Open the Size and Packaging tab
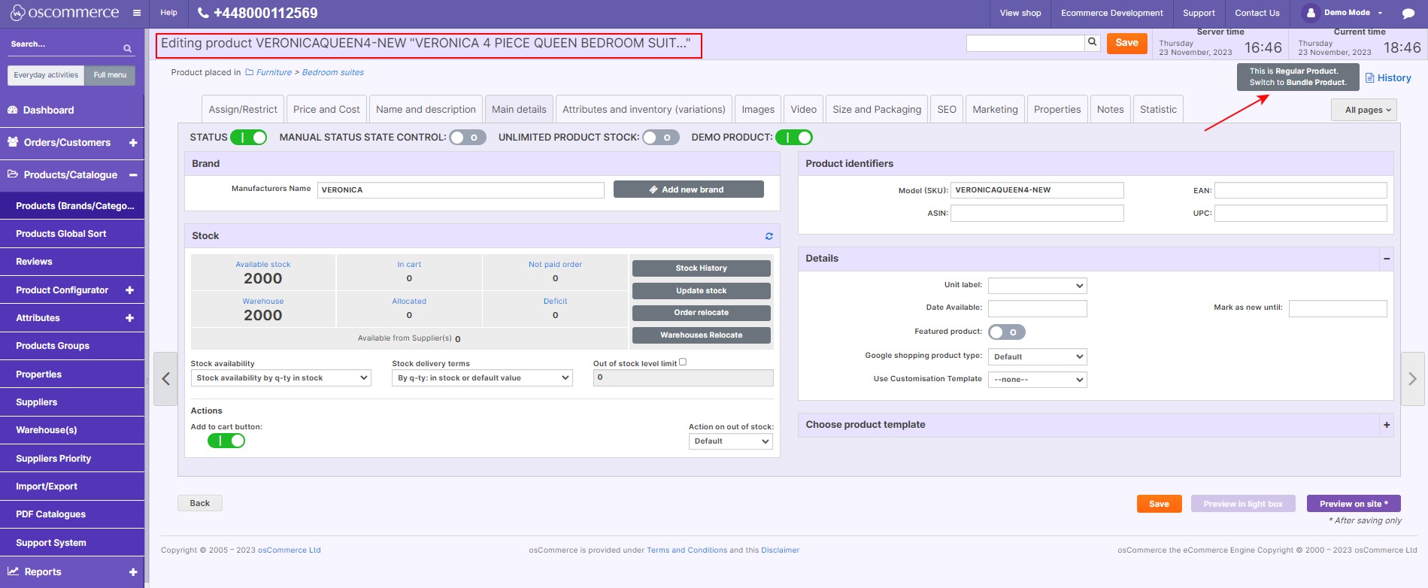 point(876,109)
